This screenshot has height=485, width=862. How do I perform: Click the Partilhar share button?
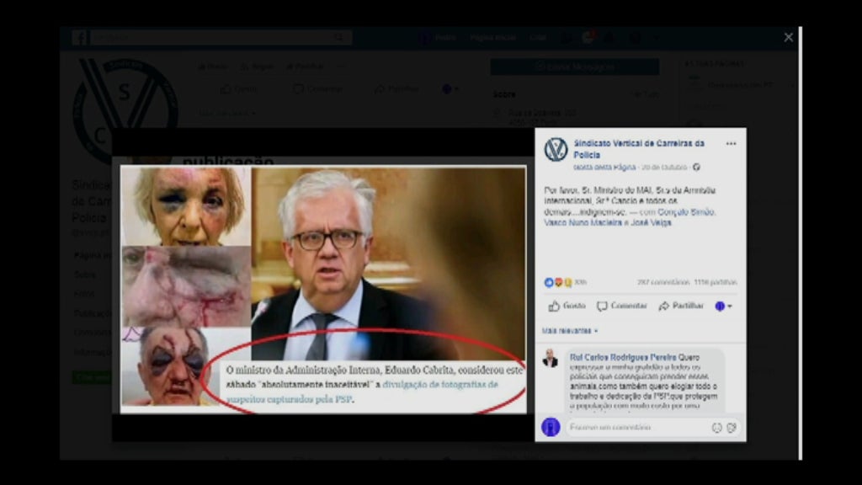681,306
